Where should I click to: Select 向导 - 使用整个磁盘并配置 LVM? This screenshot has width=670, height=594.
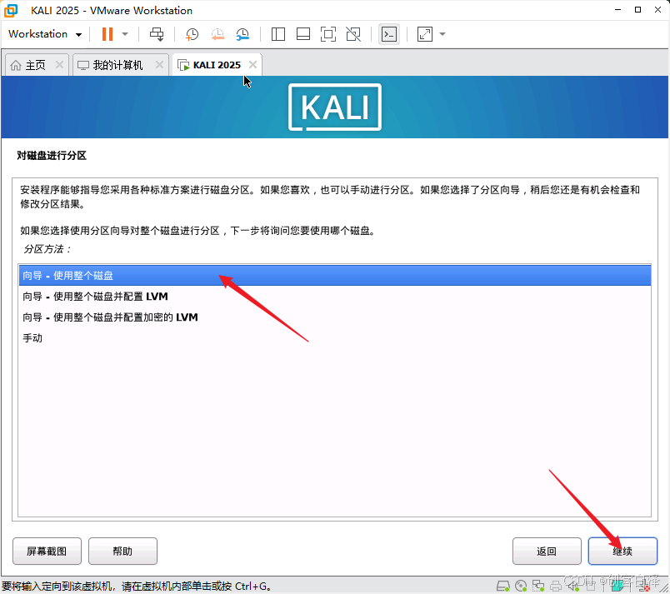(334, 297)
